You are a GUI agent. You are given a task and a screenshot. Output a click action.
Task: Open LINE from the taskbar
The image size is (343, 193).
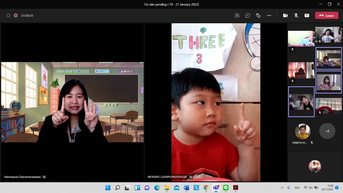pyautogui.click(x=226, y=188)
